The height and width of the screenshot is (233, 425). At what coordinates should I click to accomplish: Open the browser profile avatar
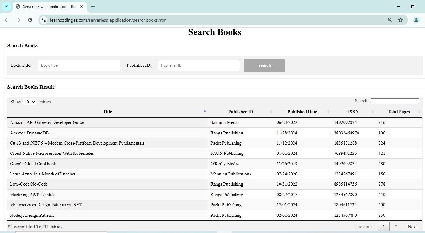(416, 20)
